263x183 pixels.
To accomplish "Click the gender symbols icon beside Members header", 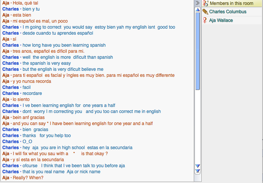I will pyautogui.click(x=205, y=3).
